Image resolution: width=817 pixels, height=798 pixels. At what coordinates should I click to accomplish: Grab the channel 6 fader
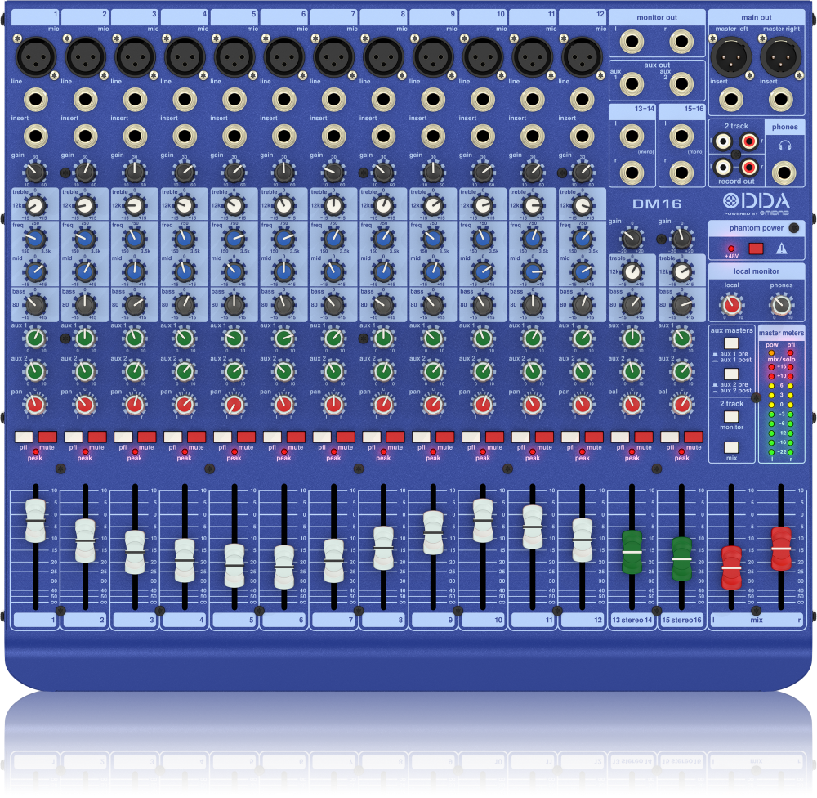(284, 567)
